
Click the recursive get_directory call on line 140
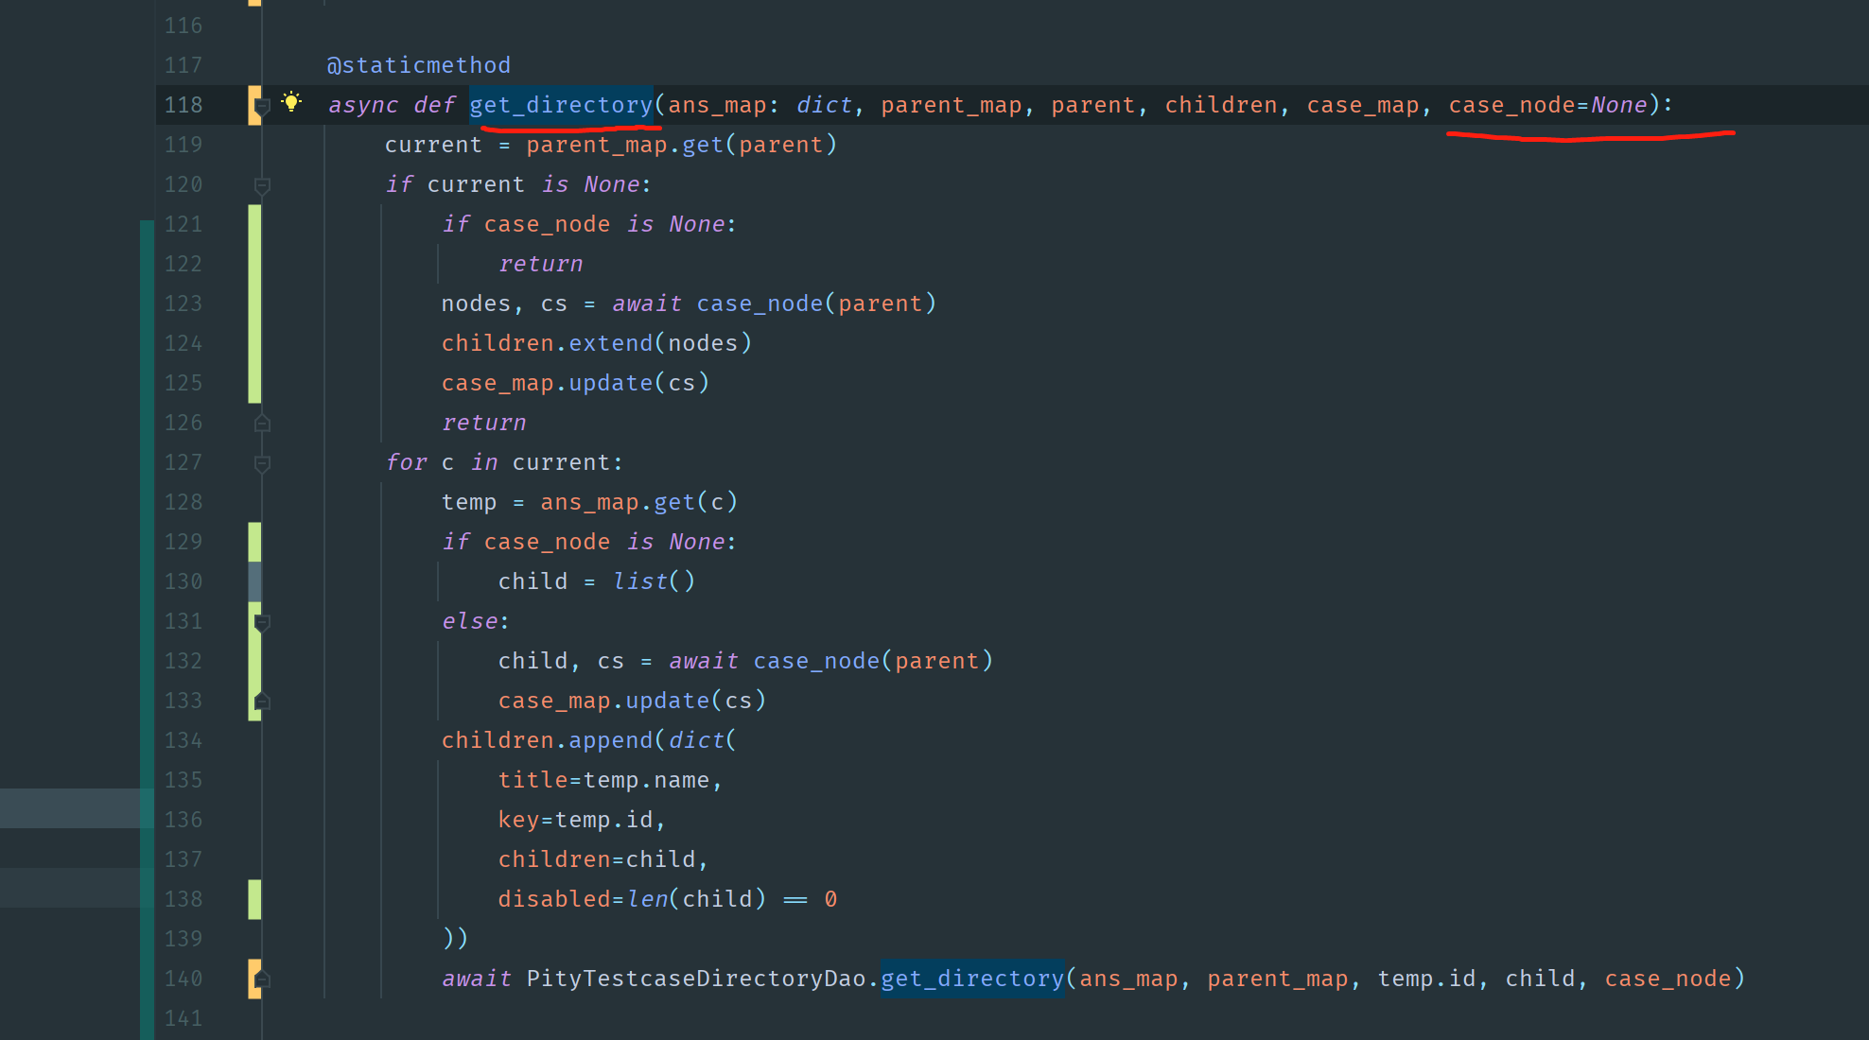click(x=972, y=979)
